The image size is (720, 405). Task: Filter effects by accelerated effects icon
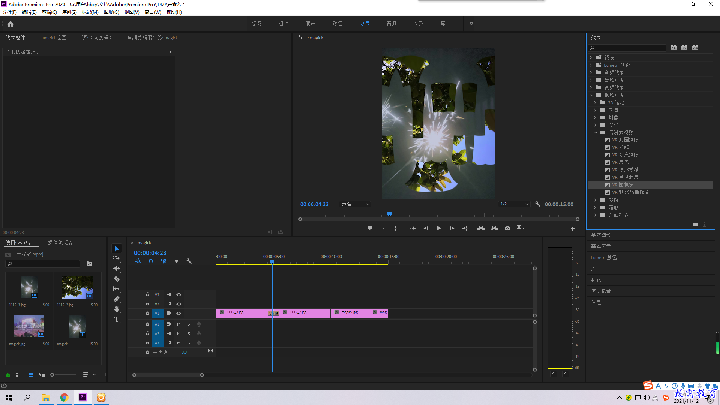point(673,48)
